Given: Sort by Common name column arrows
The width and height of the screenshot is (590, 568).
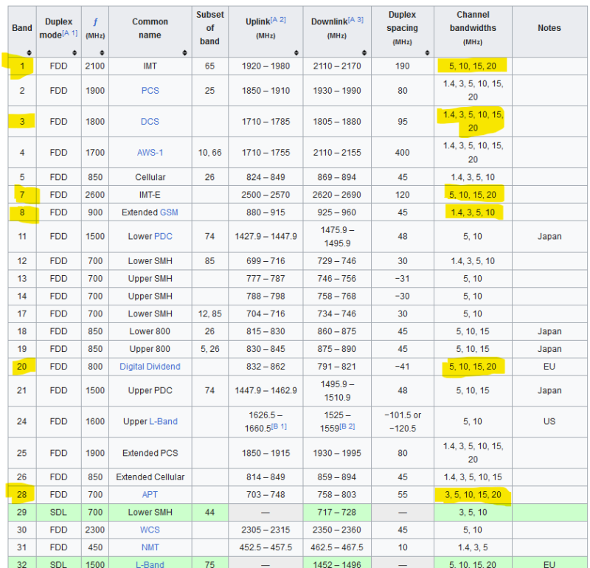Looking at the screenshot, I should coord(185,52).
